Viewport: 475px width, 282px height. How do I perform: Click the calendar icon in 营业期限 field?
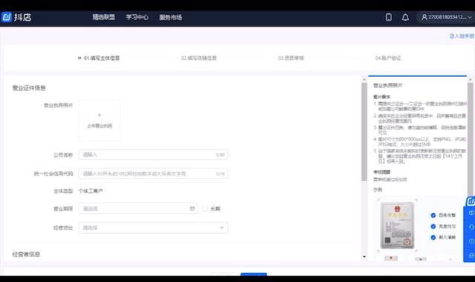[192, 208]
